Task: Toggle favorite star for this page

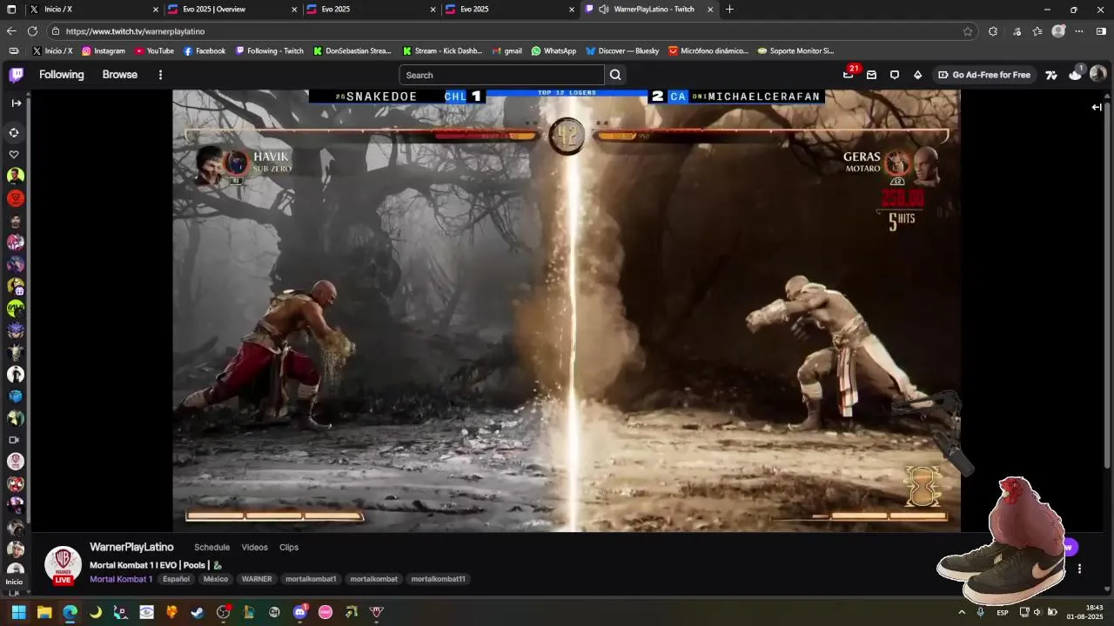Action: (x=968, y=31)
